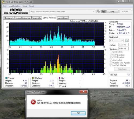Image resolution: width=134 pixels, height=119 pixels.
Task: Click the Nero CD-DVD Speed logo
Action: 16,11
